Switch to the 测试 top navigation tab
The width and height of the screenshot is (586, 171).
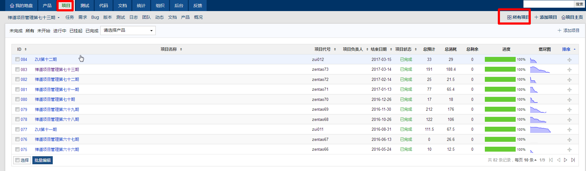pyautogui.click(x=85, y=6)
